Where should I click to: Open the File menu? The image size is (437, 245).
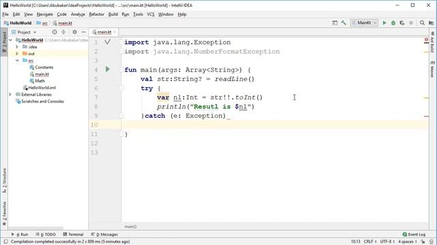[5, 14]
